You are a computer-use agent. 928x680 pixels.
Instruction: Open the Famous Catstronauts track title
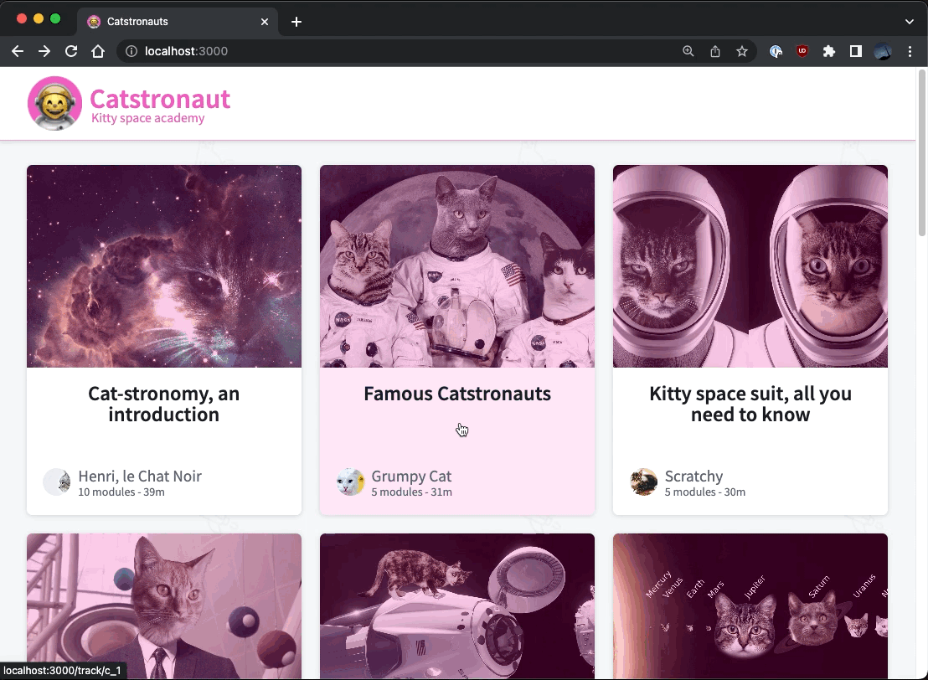(457, 394)
